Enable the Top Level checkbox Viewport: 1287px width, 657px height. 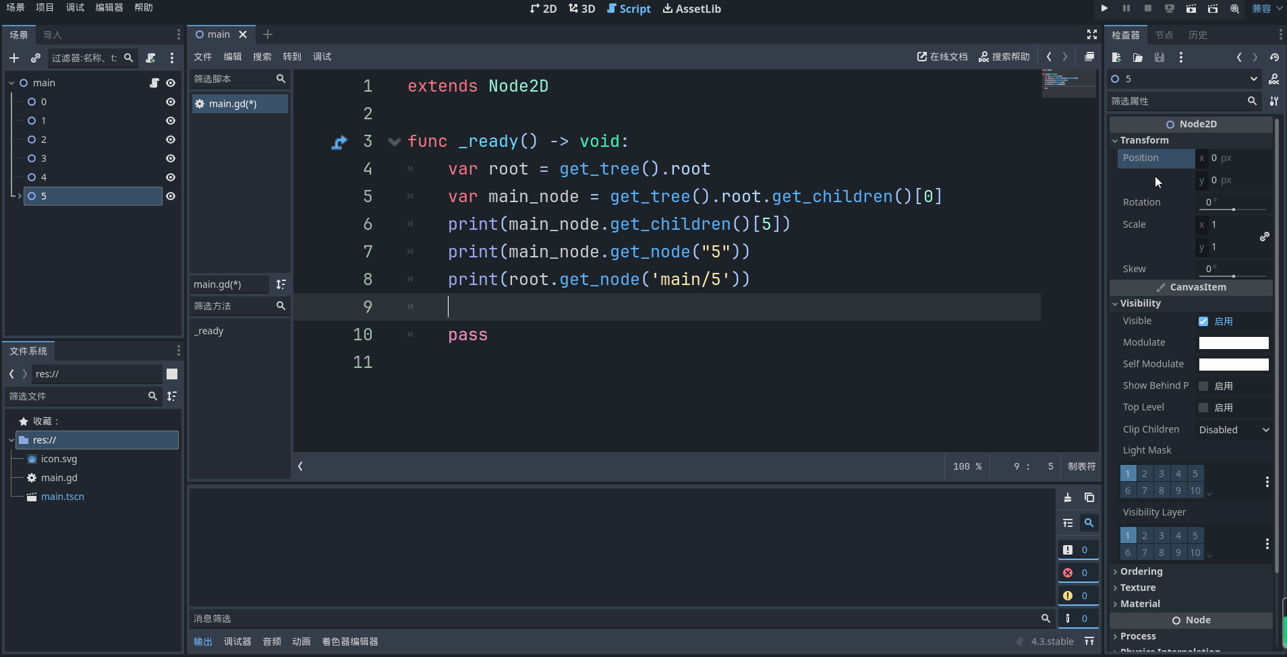pos(1203,408)
